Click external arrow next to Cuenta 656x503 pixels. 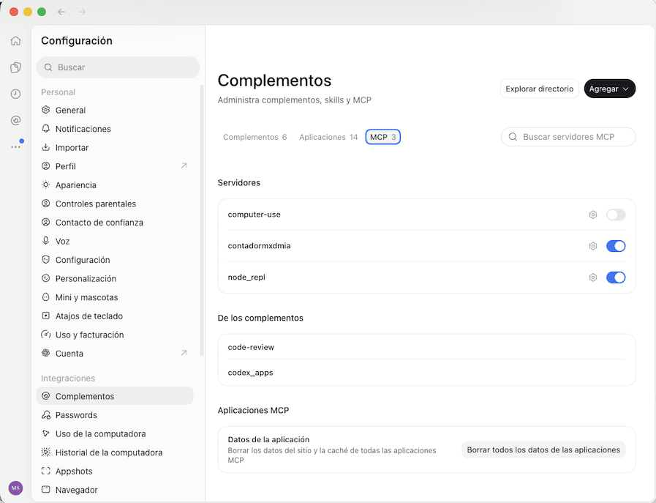coord(184,353)
